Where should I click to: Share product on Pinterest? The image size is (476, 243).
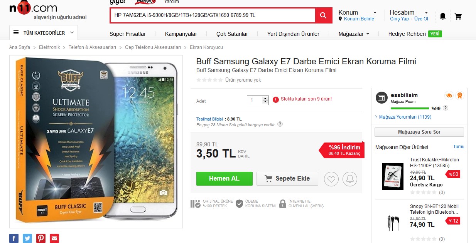(x=41, y=238)
